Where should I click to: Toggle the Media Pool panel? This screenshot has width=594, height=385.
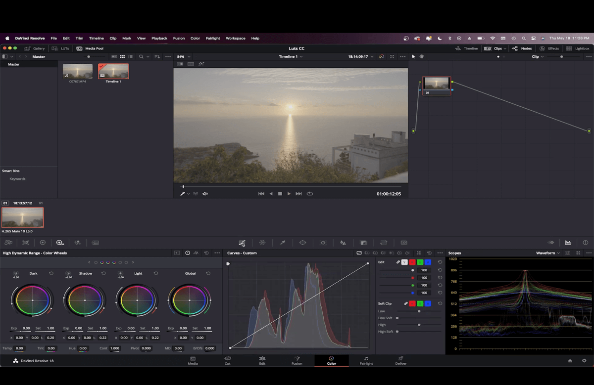[90, 48]
